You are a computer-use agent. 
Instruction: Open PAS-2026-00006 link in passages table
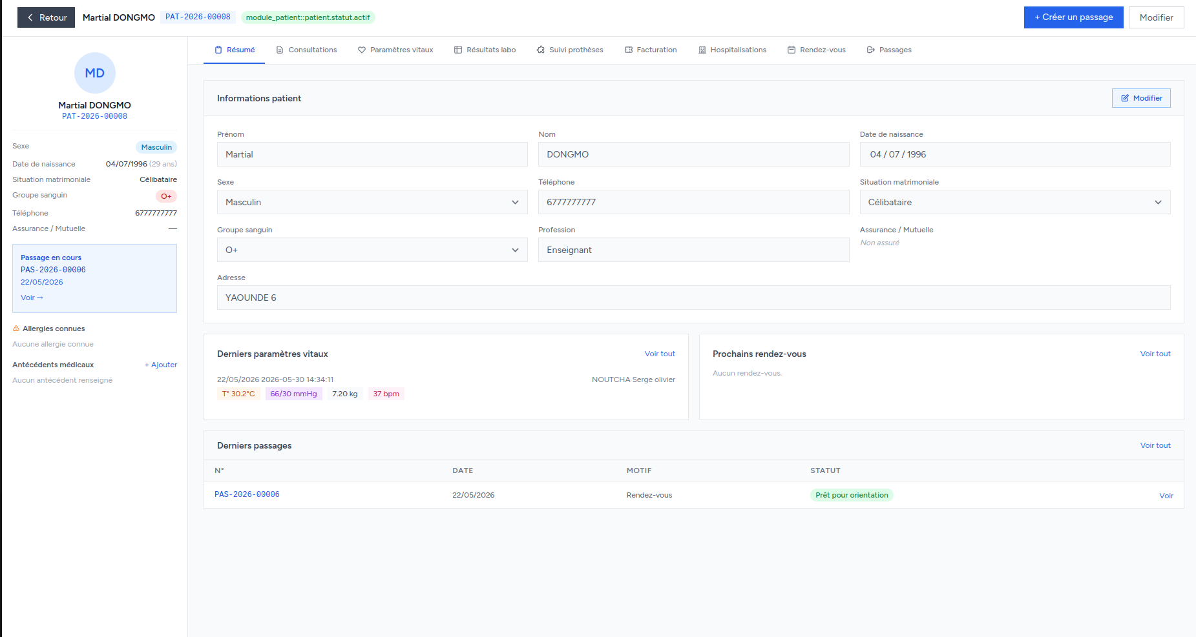[247, 494]
